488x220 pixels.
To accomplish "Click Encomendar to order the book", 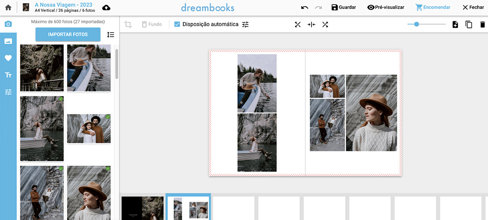I will (x=433, y=7).
